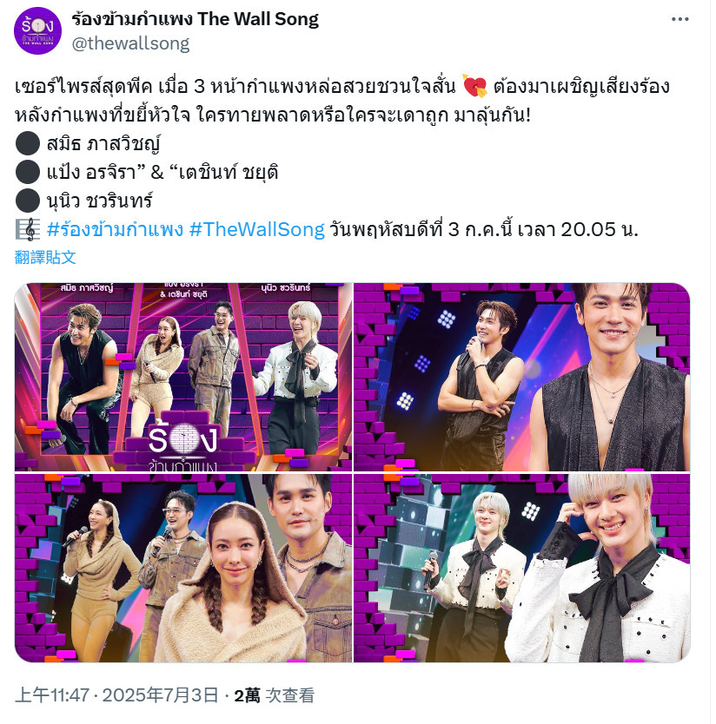The image size is (716, 724).
Task: Open The Wall Song profile avatar
Action: 37,31
